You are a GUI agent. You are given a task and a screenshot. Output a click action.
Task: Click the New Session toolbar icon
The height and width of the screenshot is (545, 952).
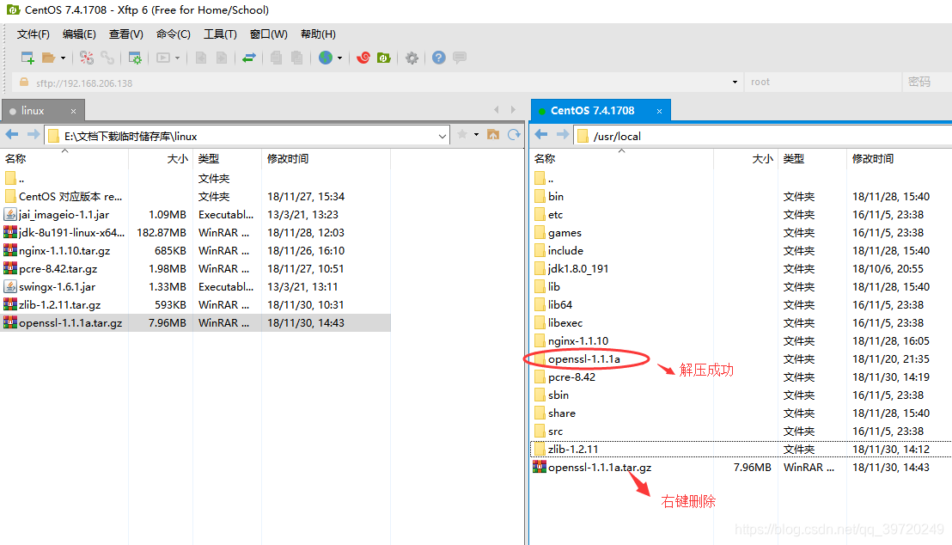(27, 58)
